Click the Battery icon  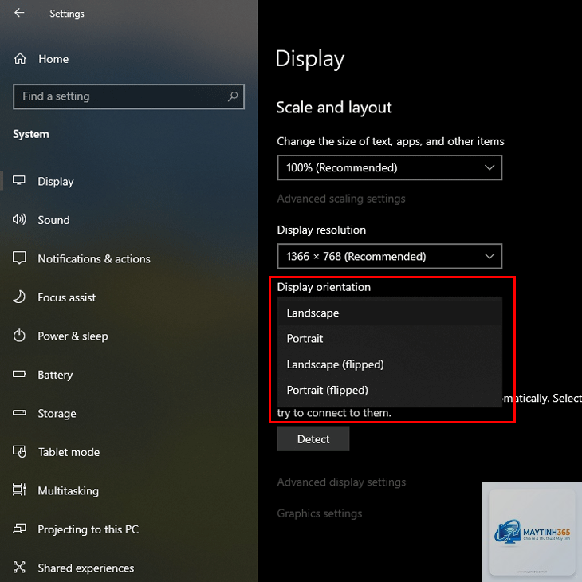19,374
